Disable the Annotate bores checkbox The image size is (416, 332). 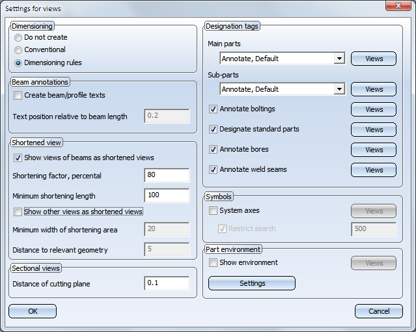[213, 150]
